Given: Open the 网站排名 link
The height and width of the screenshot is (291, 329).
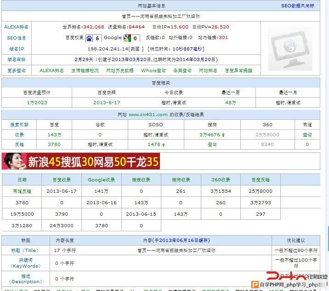Looking at the screenshot, I should pyautogui.click(x=208, y=70).
